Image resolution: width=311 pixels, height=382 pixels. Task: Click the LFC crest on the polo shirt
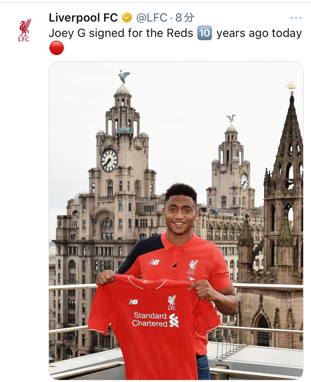[x=192, y=267]
